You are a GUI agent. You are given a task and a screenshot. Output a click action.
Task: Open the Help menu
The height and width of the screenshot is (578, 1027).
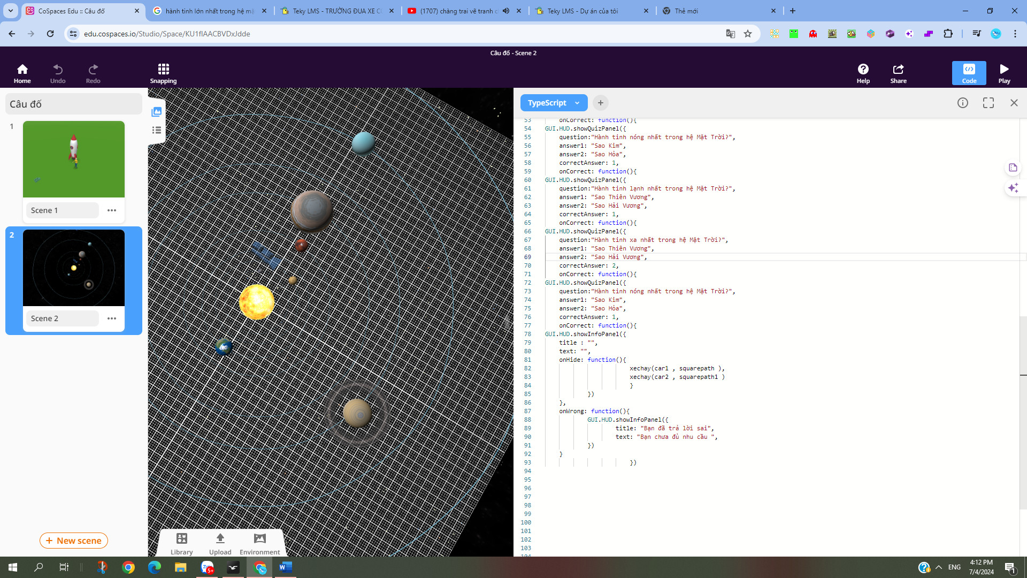point(863,73)
